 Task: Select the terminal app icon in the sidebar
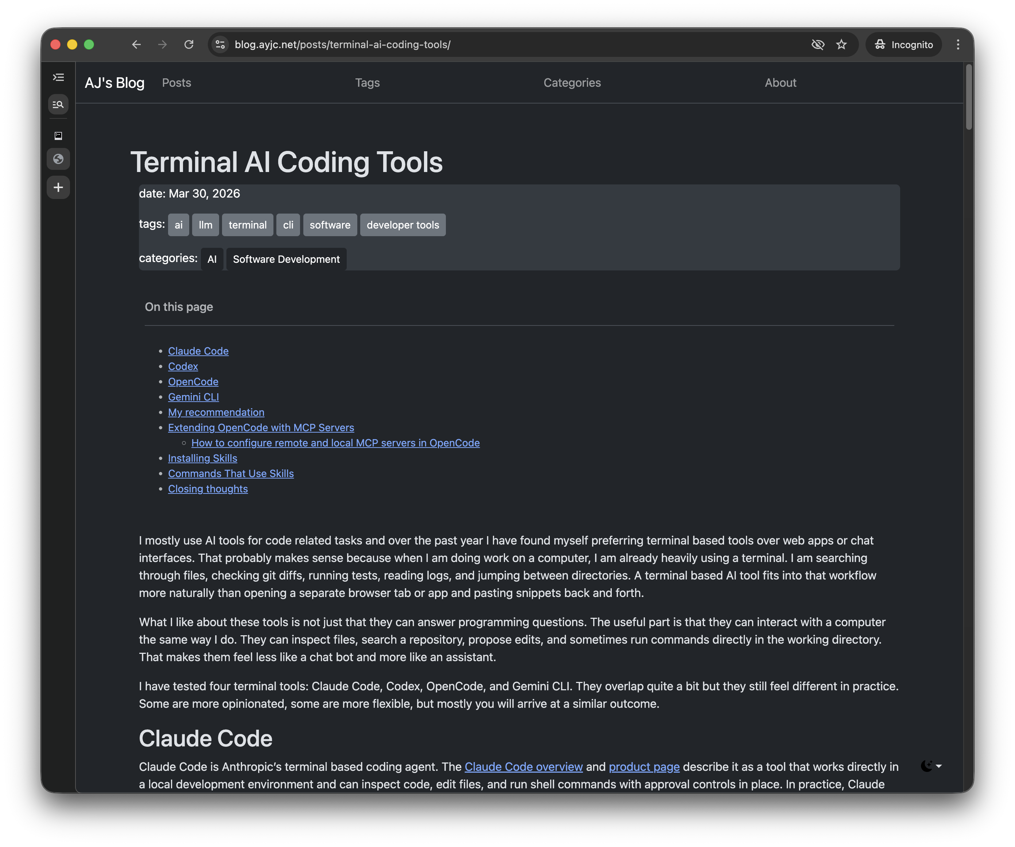[58, 136]
